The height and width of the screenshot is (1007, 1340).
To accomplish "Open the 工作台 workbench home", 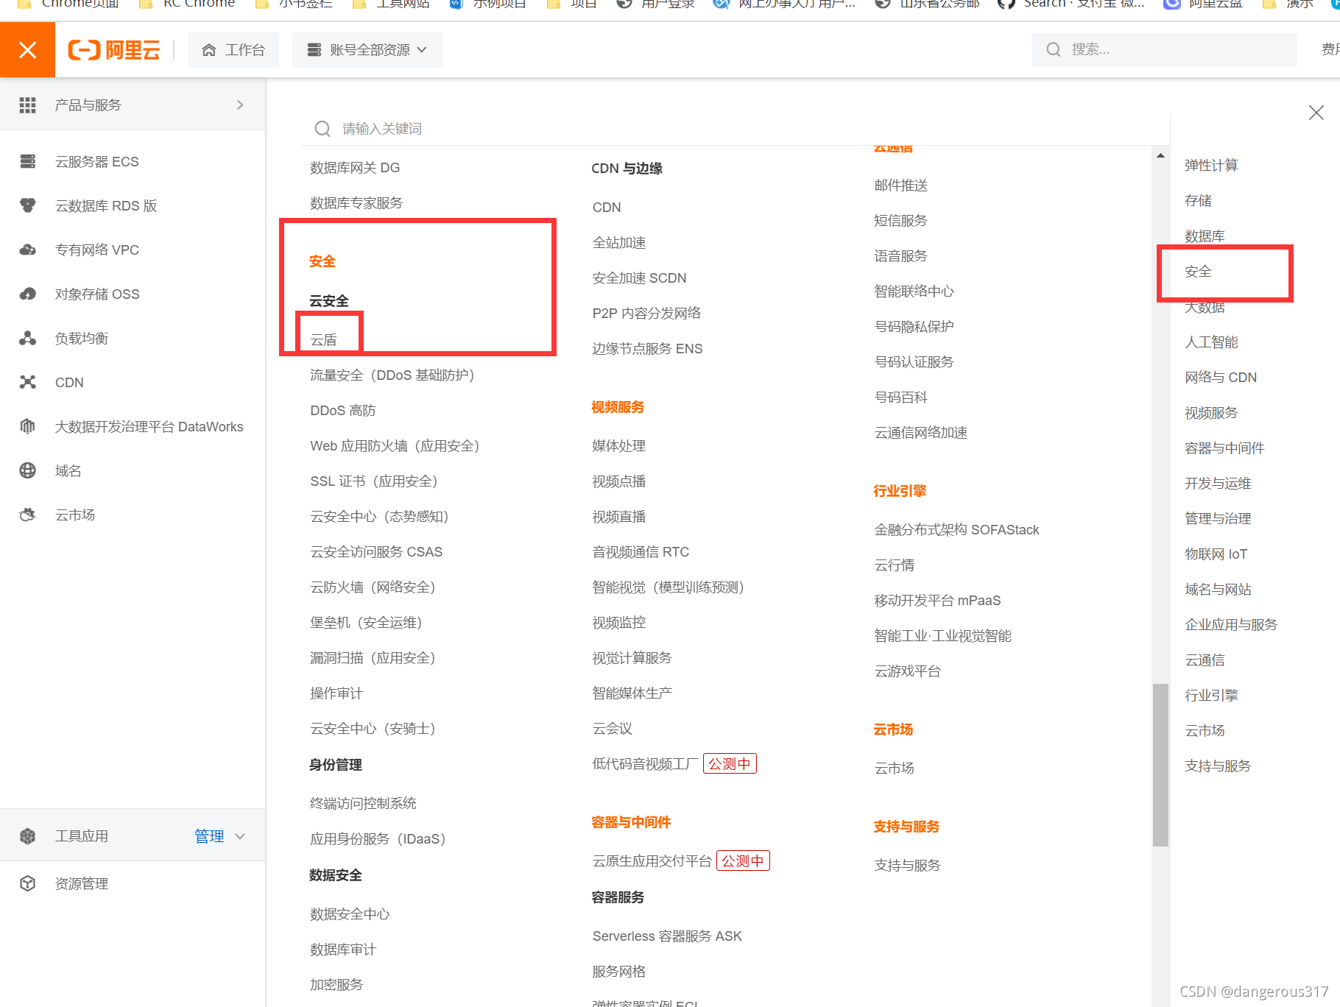I will point(233,49).
